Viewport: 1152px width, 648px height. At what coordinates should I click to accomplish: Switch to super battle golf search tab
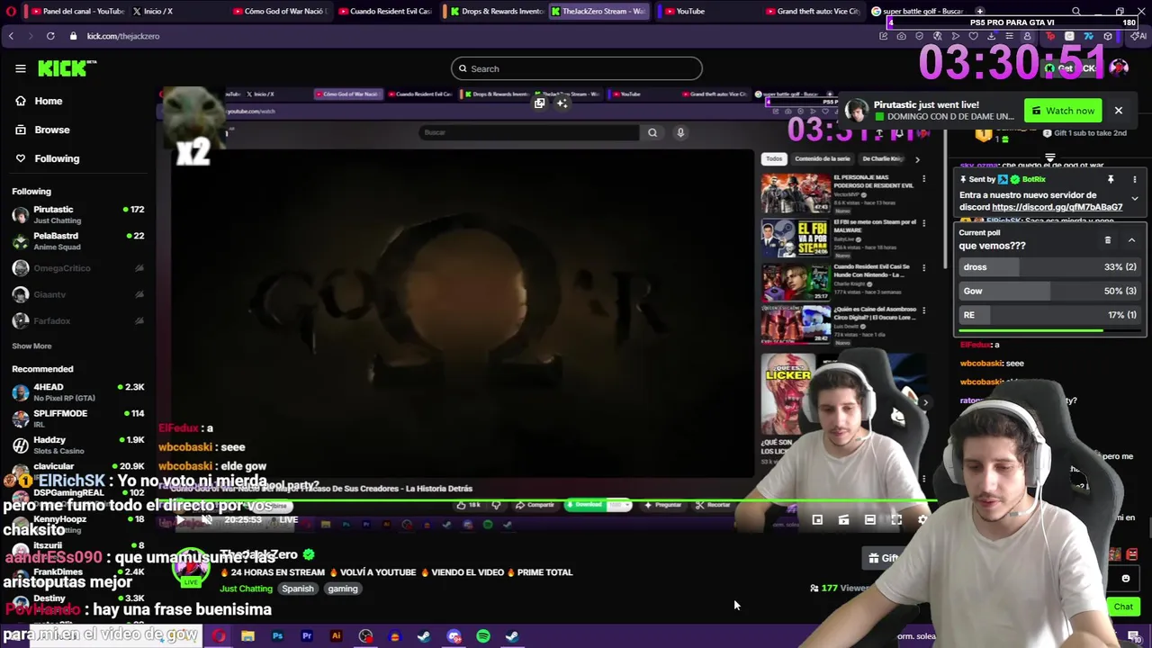click(x=918, y=11)
